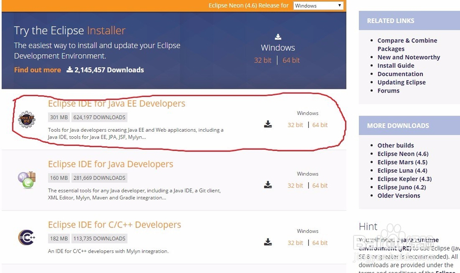Image resolution: width=460 pixels, height=273 pixels.
Task: Click the Windows download icon in the Installer banner
Action: 278,36
